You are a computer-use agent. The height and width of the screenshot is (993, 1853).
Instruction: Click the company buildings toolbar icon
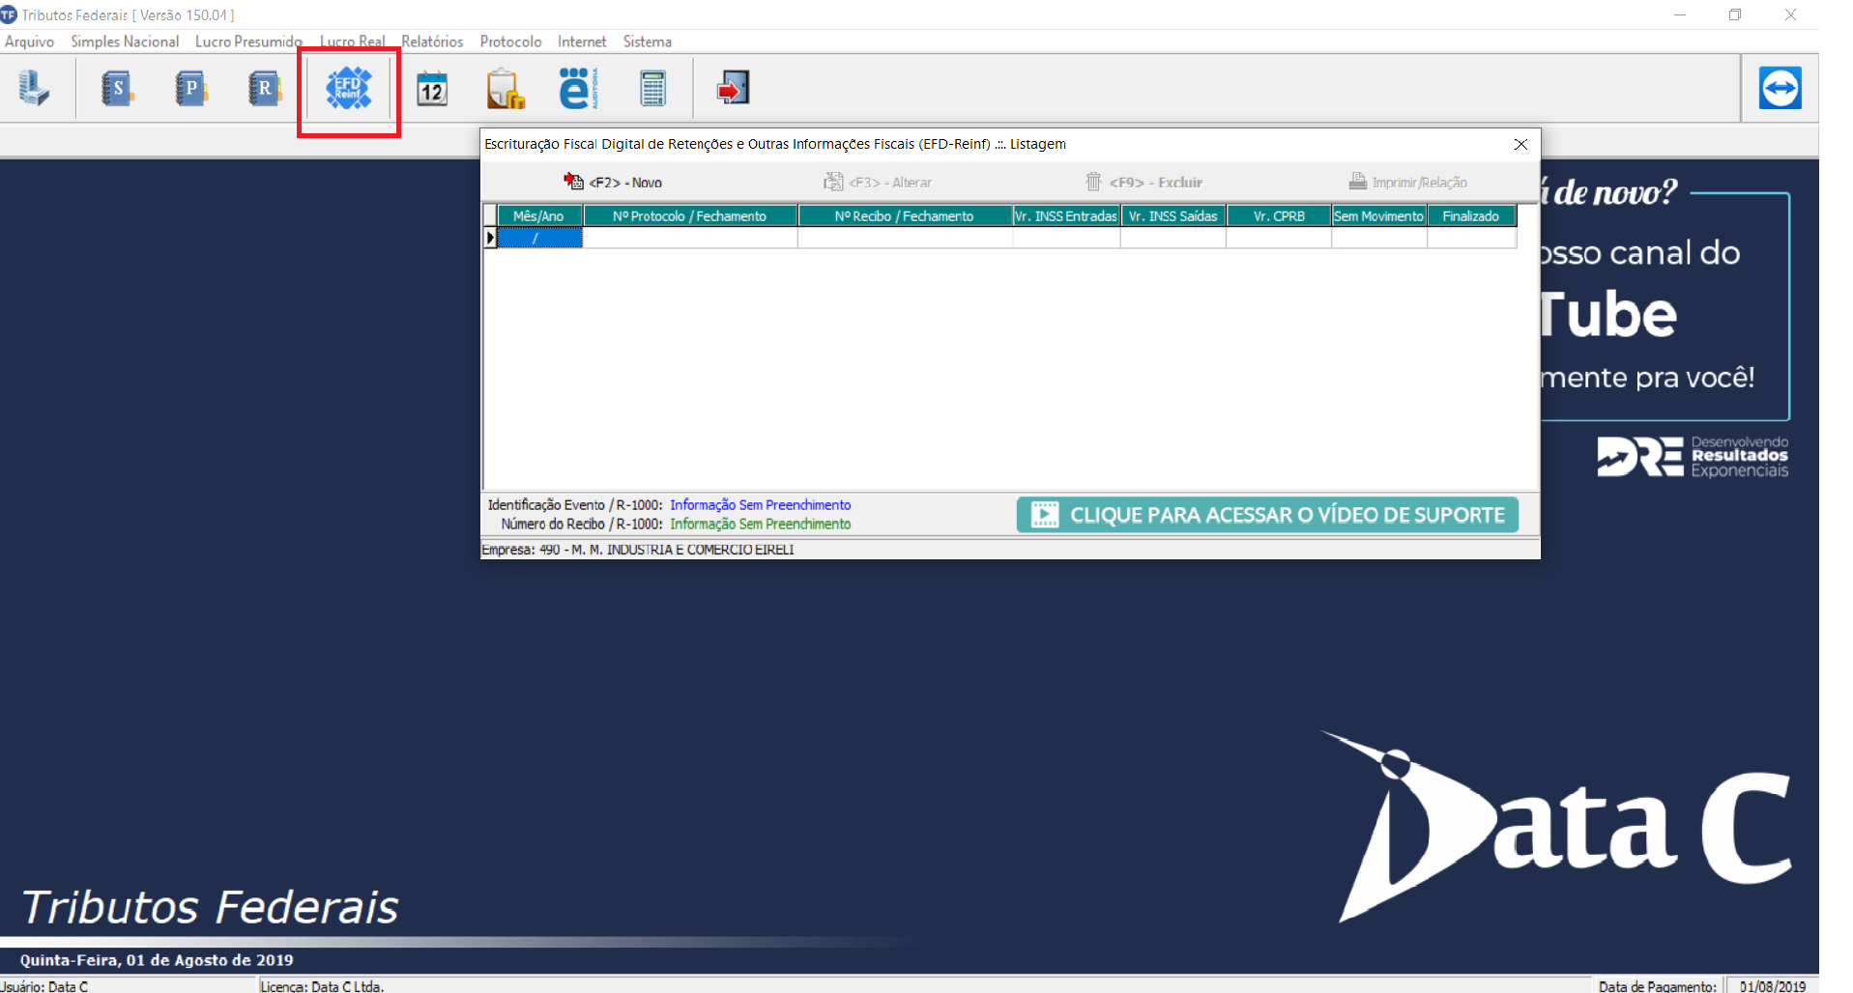click(x=34, y=88)
